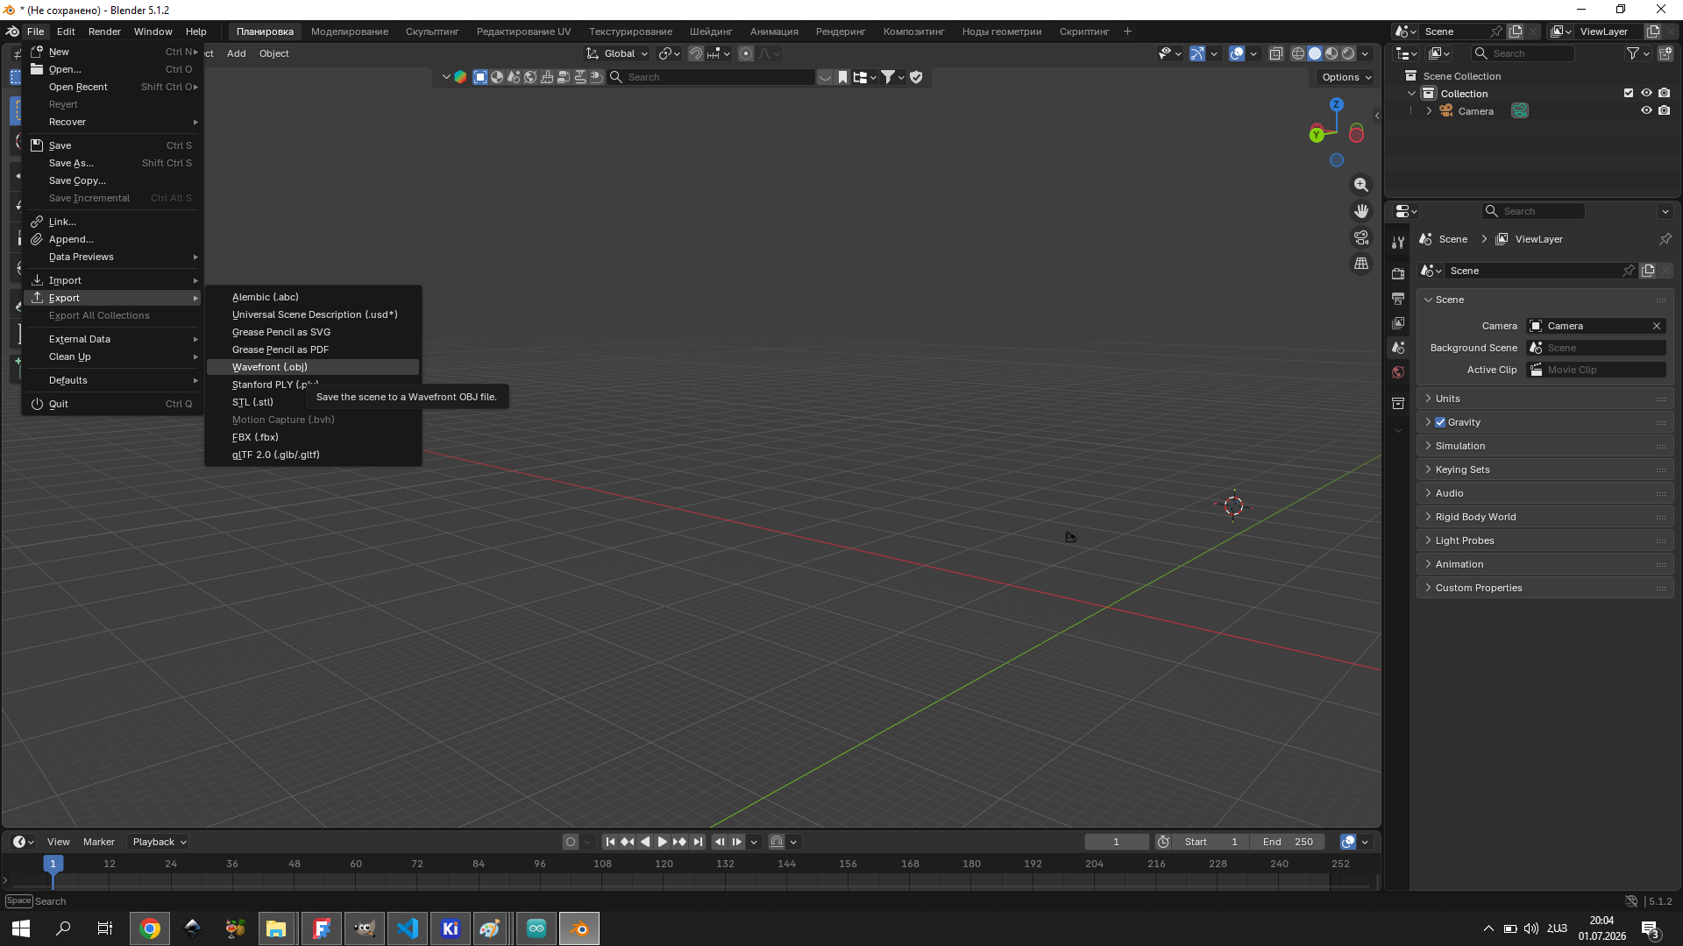Image resolution: width=1683 pixels, height=946 pixels.
Task: Toggle viewport overlays
Action: pos(1237,53)
